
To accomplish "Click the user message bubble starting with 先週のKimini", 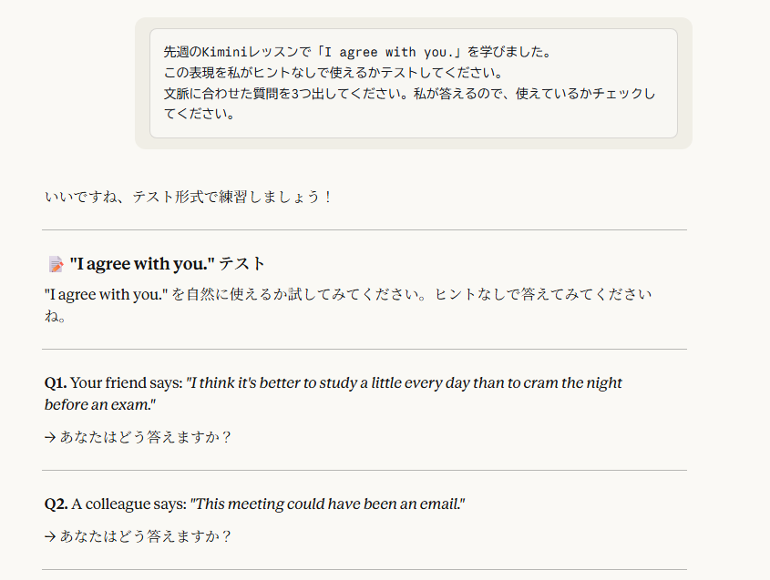I will click(413, 84).
